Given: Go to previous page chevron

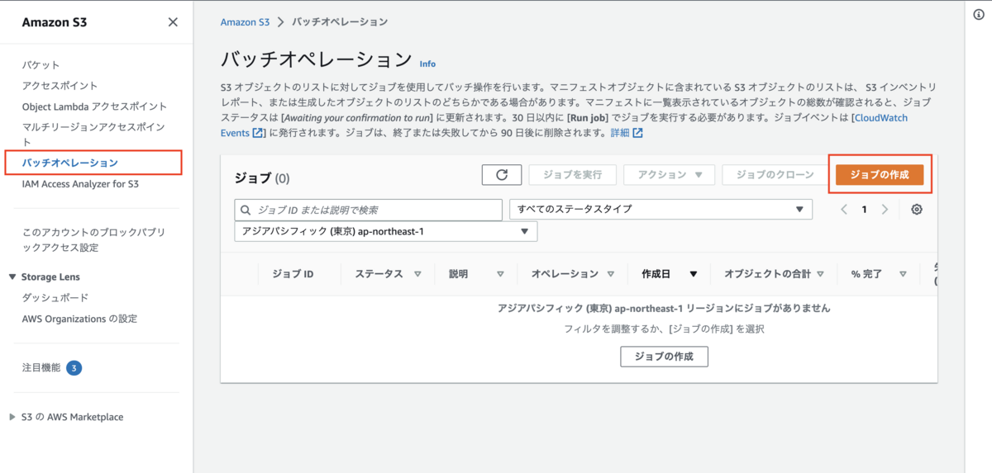Looking at the screenshot, I should coord(844,210).
